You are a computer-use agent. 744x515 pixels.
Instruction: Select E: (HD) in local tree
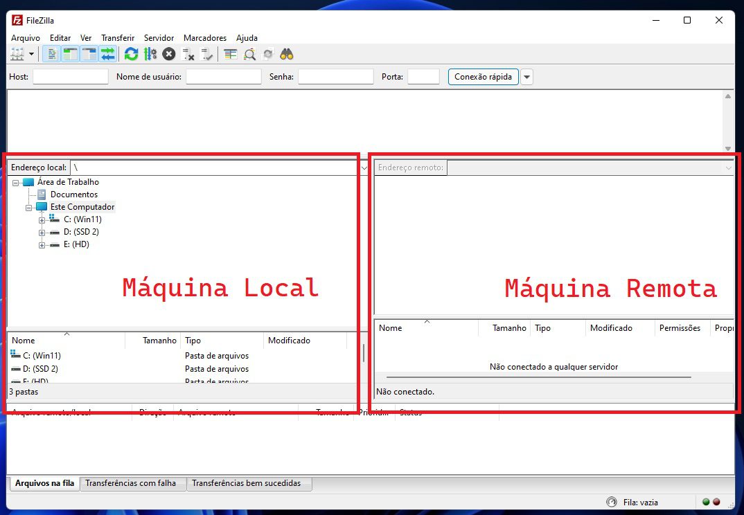(x=76, y=244)
